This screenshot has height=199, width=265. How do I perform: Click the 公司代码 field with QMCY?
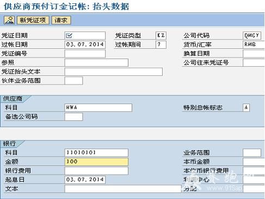[252, 35]
